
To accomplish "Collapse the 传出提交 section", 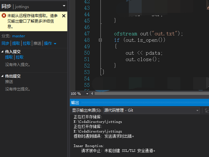I will tap(2, 76).
